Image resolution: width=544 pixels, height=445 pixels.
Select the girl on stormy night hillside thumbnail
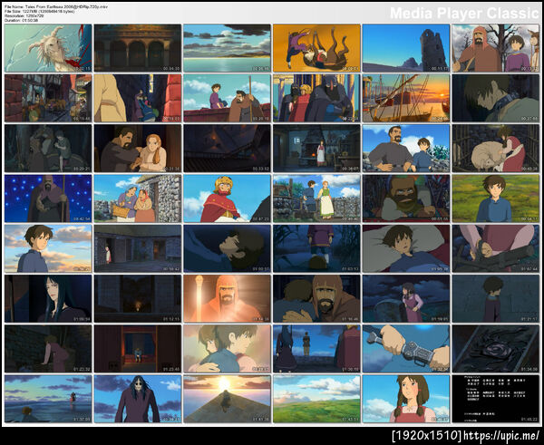[x=406, y=299]
